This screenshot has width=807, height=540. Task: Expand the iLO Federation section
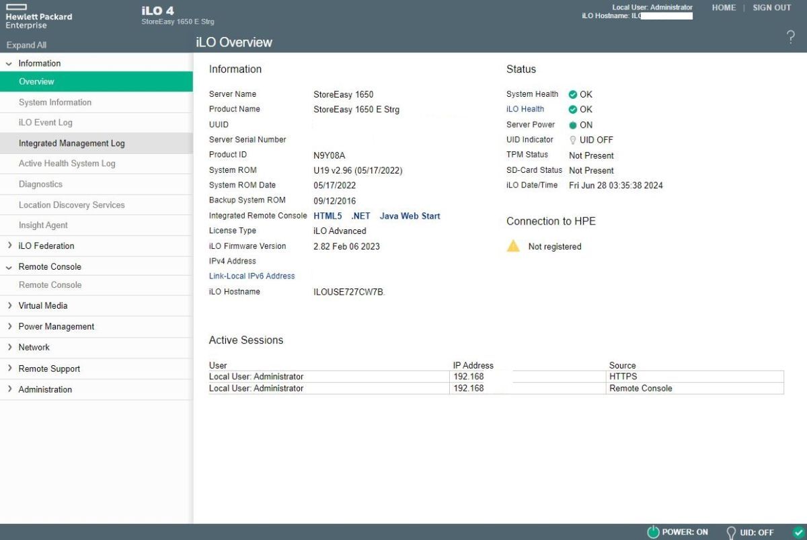pos(9,245)
